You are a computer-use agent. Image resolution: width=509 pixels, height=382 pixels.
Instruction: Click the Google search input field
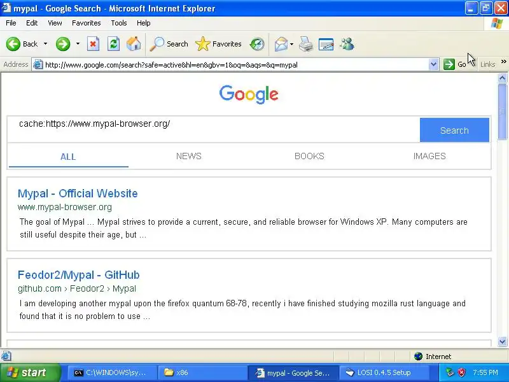(x=214, y=129)
